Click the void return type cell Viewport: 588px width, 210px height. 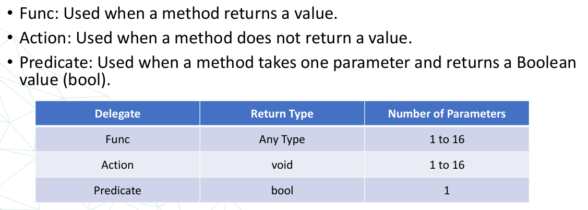(282, 165)
